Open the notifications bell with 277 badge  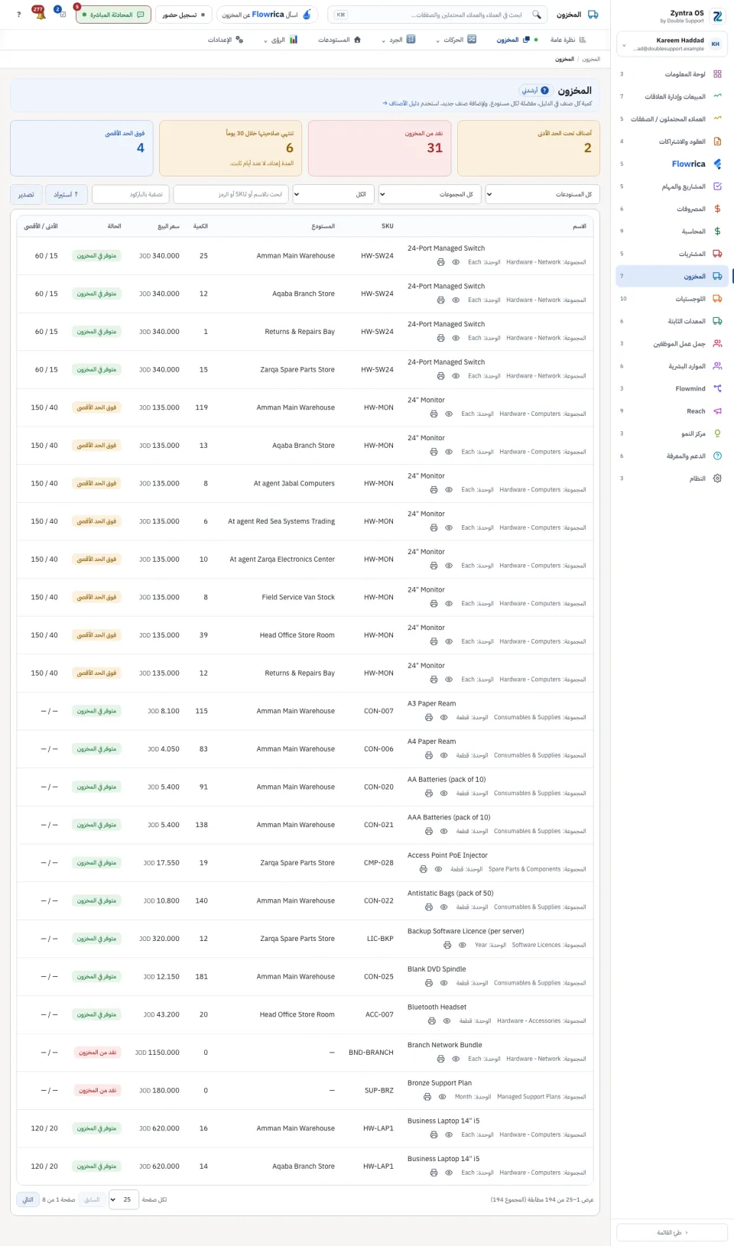[41, 15]
